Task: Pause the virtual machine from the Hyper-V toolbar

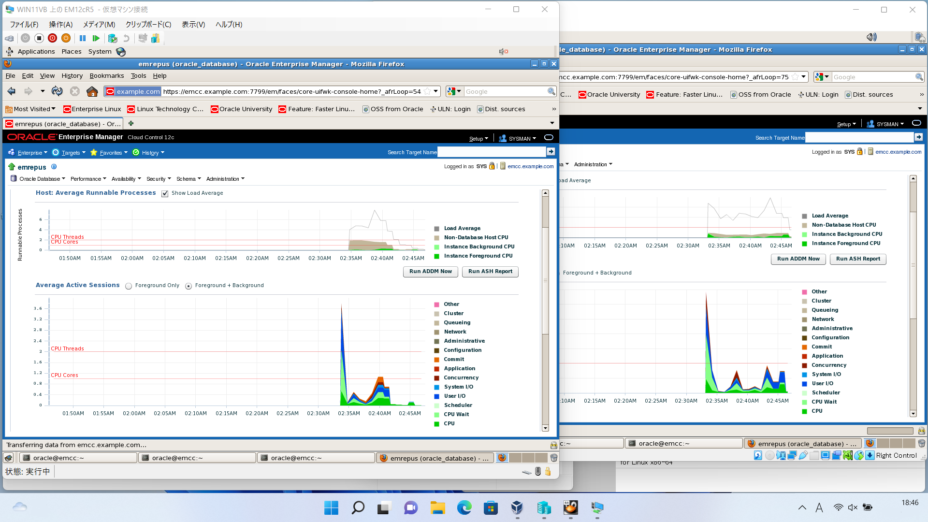Action: pos(83,38)
